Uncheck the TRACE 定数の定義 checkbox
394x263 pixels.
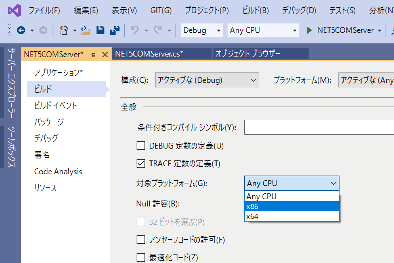point(141,163)
